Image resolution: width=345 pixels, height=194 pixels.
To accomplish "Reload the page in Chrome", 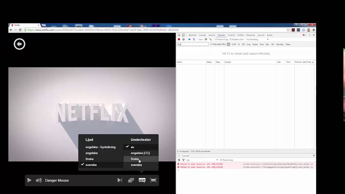I will pos(20,30).
